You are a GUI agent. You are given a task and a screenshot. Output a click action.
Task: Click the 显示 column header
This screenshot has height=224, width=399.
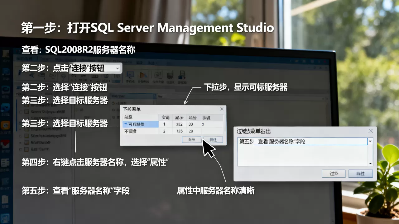(179, 118)
